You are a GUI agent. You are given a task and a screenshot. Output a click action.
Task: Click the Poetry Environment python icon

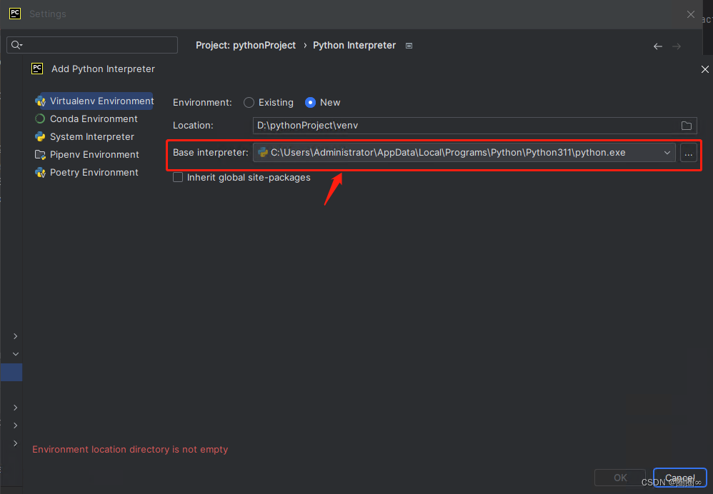click(x=40, y=172)
